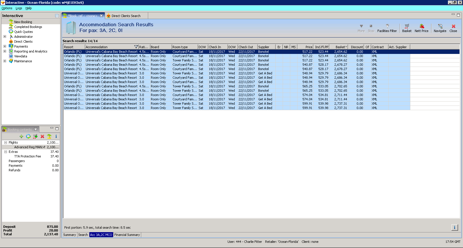Sort by Check In column header
Image resolution: width=463 pixels, height=248 pixels.
click(x=218, y=47)
